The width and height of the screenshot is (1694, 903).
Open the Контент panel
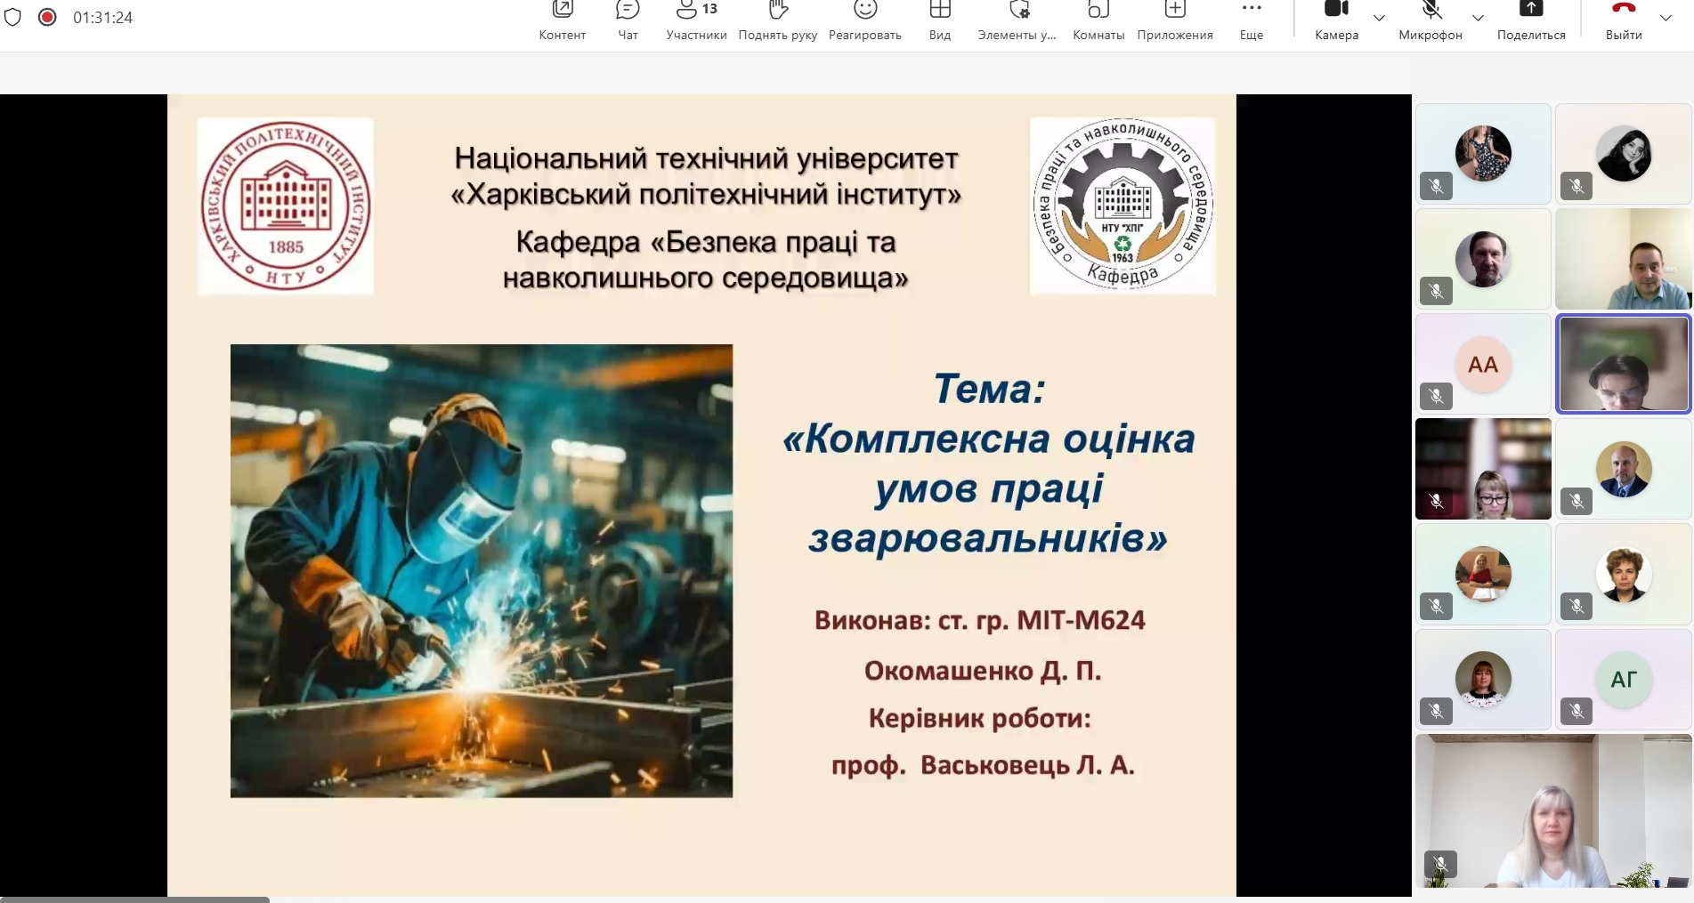point(563,21)
